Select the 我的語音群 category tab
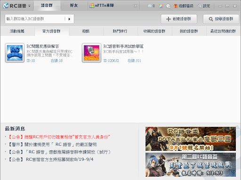The height and width of the screenshot is (180, 241). tap(189, 31)
